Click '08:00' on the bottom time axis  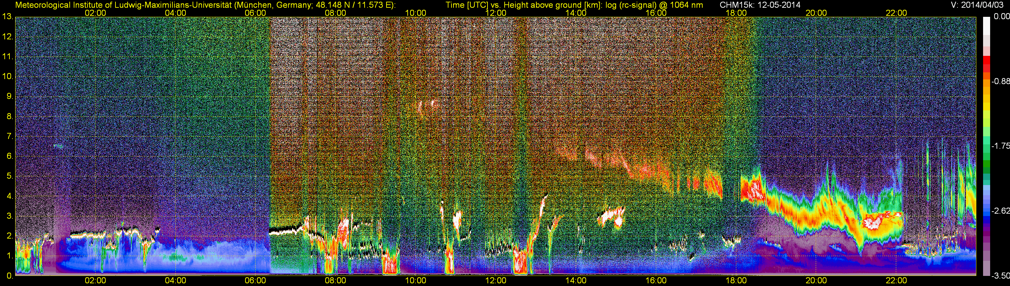click(336, 281)
